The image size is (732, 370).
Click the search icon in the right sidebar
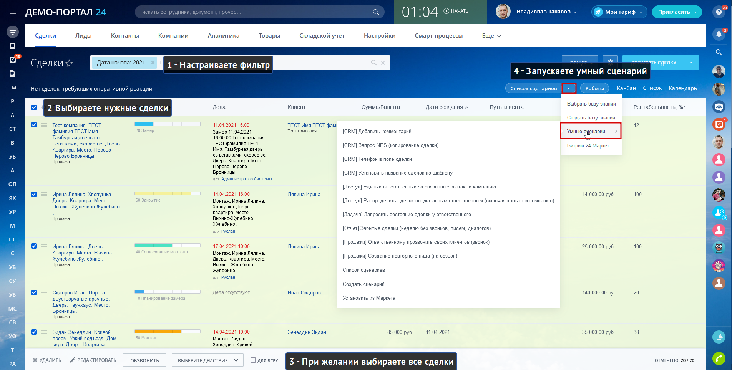click(719, 53)
